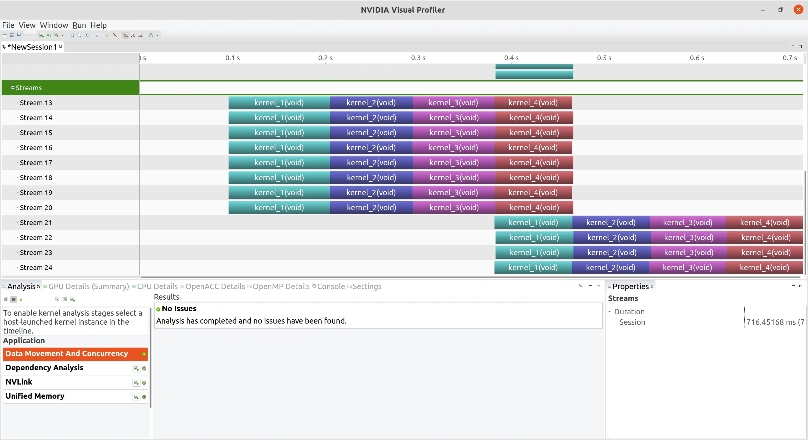Click the zoom-to-fit timeline icon

click(x=87, y=35)
